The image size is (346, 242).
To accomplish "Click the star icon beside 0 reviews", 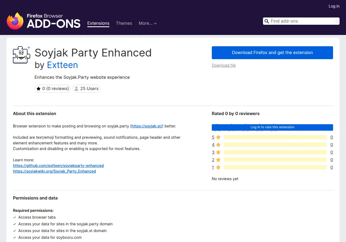I will [x=39, y=88].
